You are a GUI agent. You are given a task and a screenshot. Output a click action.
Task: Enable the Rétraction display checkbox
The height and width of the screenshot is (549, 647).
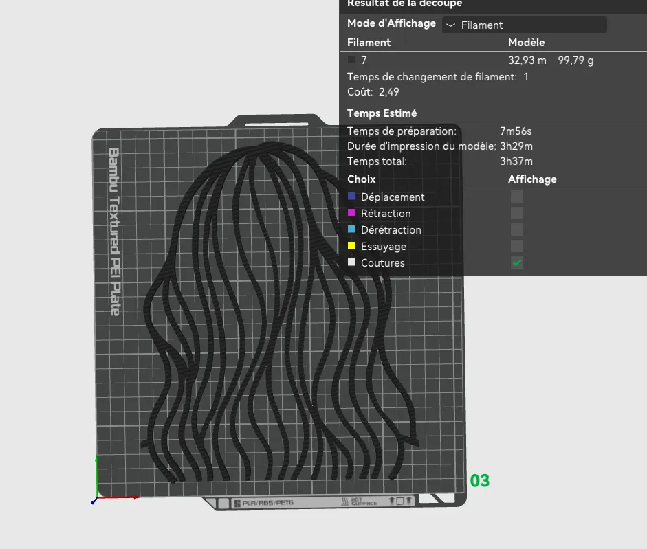[x=516, y=213]
